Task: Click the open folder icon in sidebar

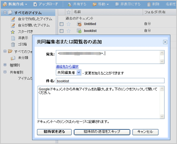Action: (x=10, y=51)
